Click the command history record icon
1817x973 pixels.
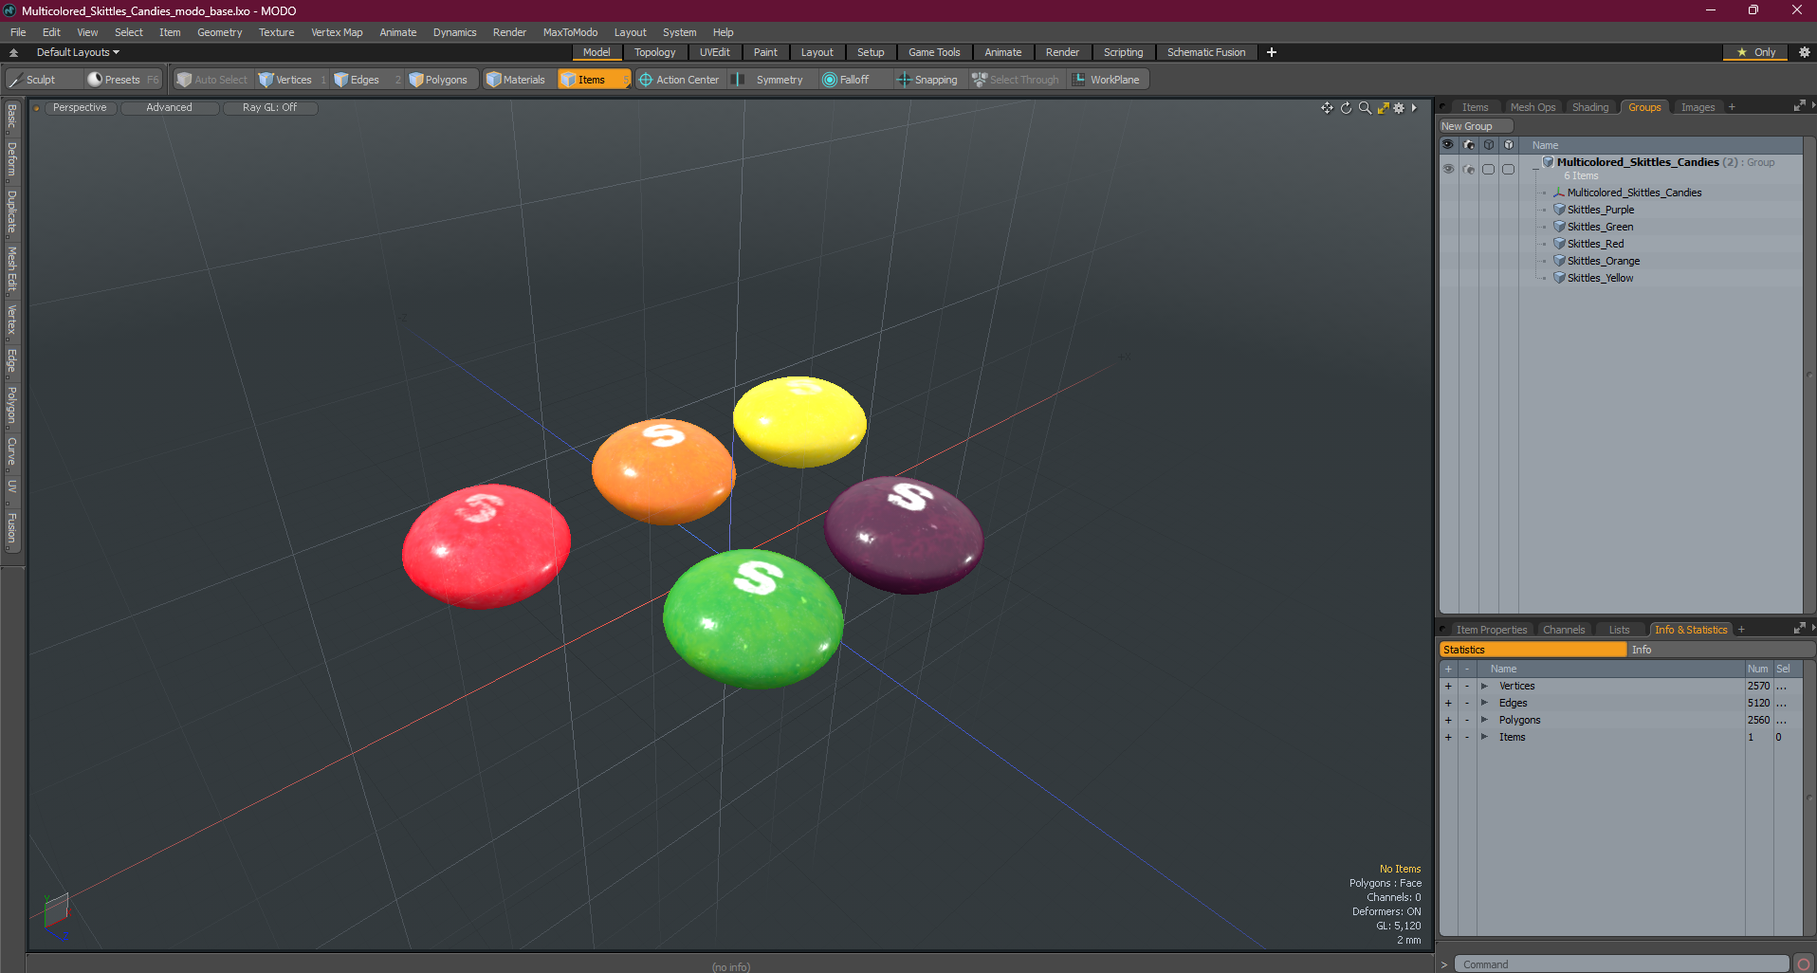click(1804, 964)
